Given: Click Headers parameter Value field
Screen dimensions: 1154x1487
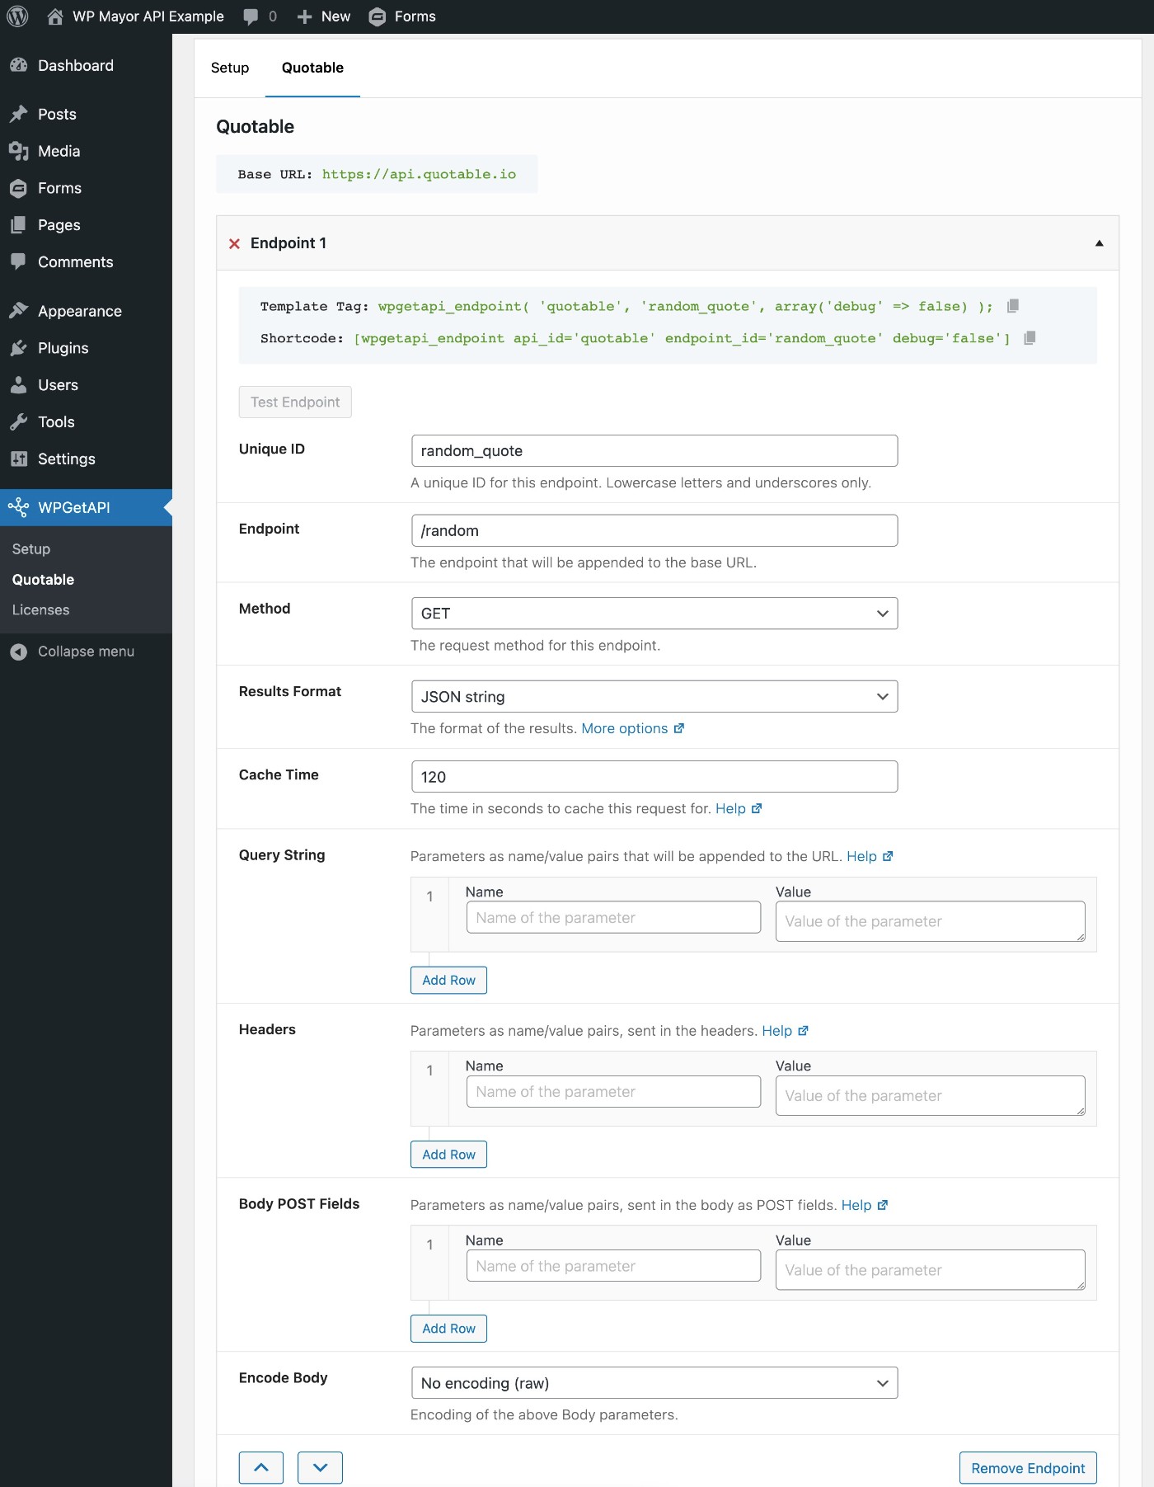Looking at the screenshot, I should coord(930,1096).
